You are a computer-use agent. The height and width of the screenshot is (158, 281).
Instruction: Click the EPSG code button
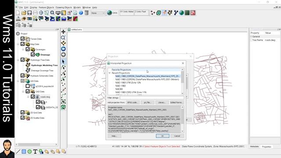[133, 102]
